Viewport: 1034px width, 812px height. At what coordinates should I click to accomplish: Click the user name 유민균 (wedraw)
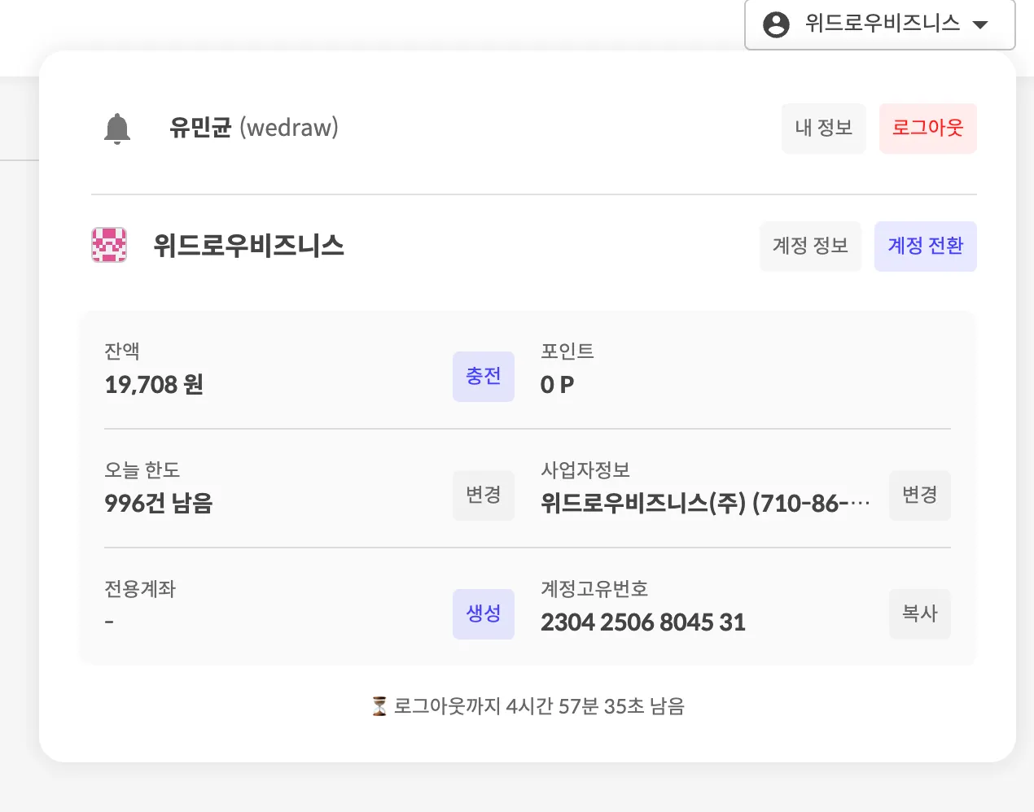254,128
